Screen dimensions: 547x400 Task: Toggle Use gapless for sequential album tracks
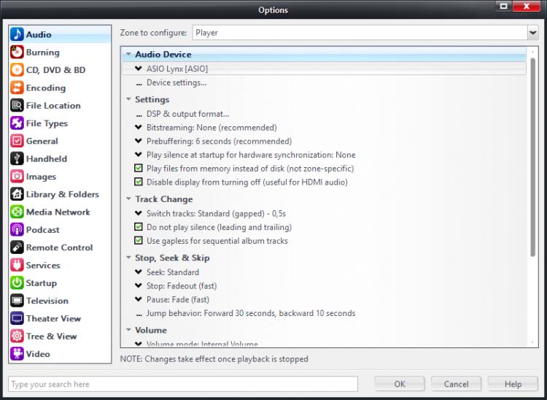click(x=139, y=240)
